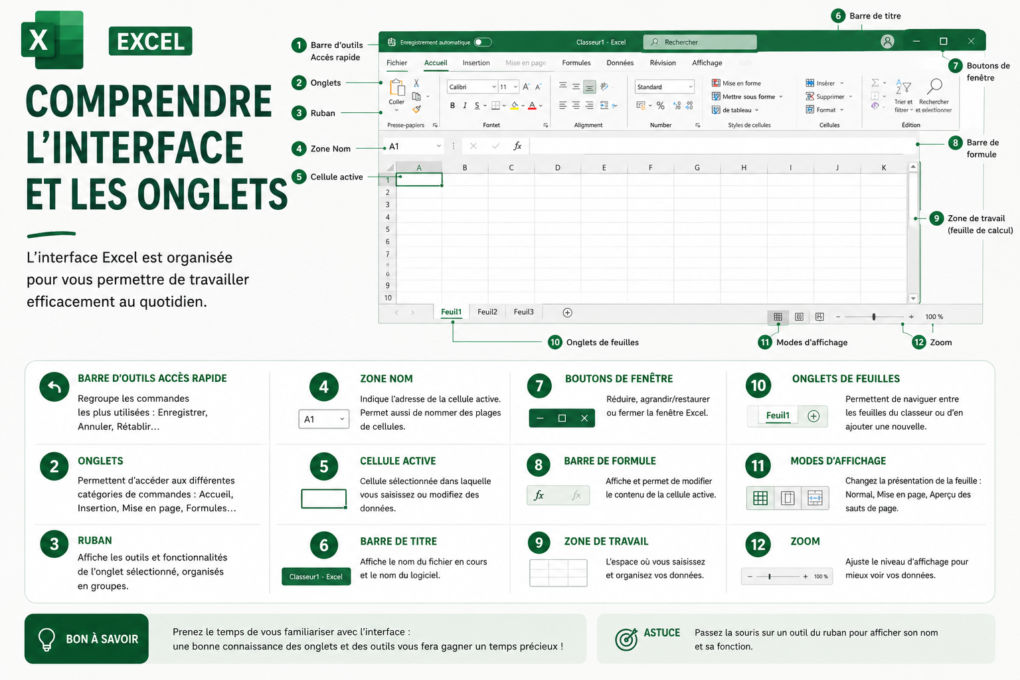Click the Clear eraser icon in Édition group
This screenshot has width=1020, height=680.
click(875, 106)
